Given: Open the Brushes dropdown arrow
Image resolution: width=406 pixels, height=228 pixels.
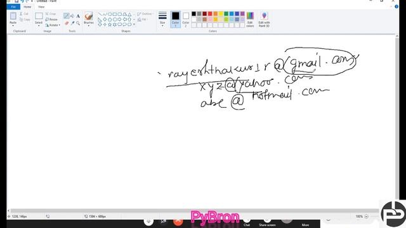Looking at the screenshot, I should (89, 26).
